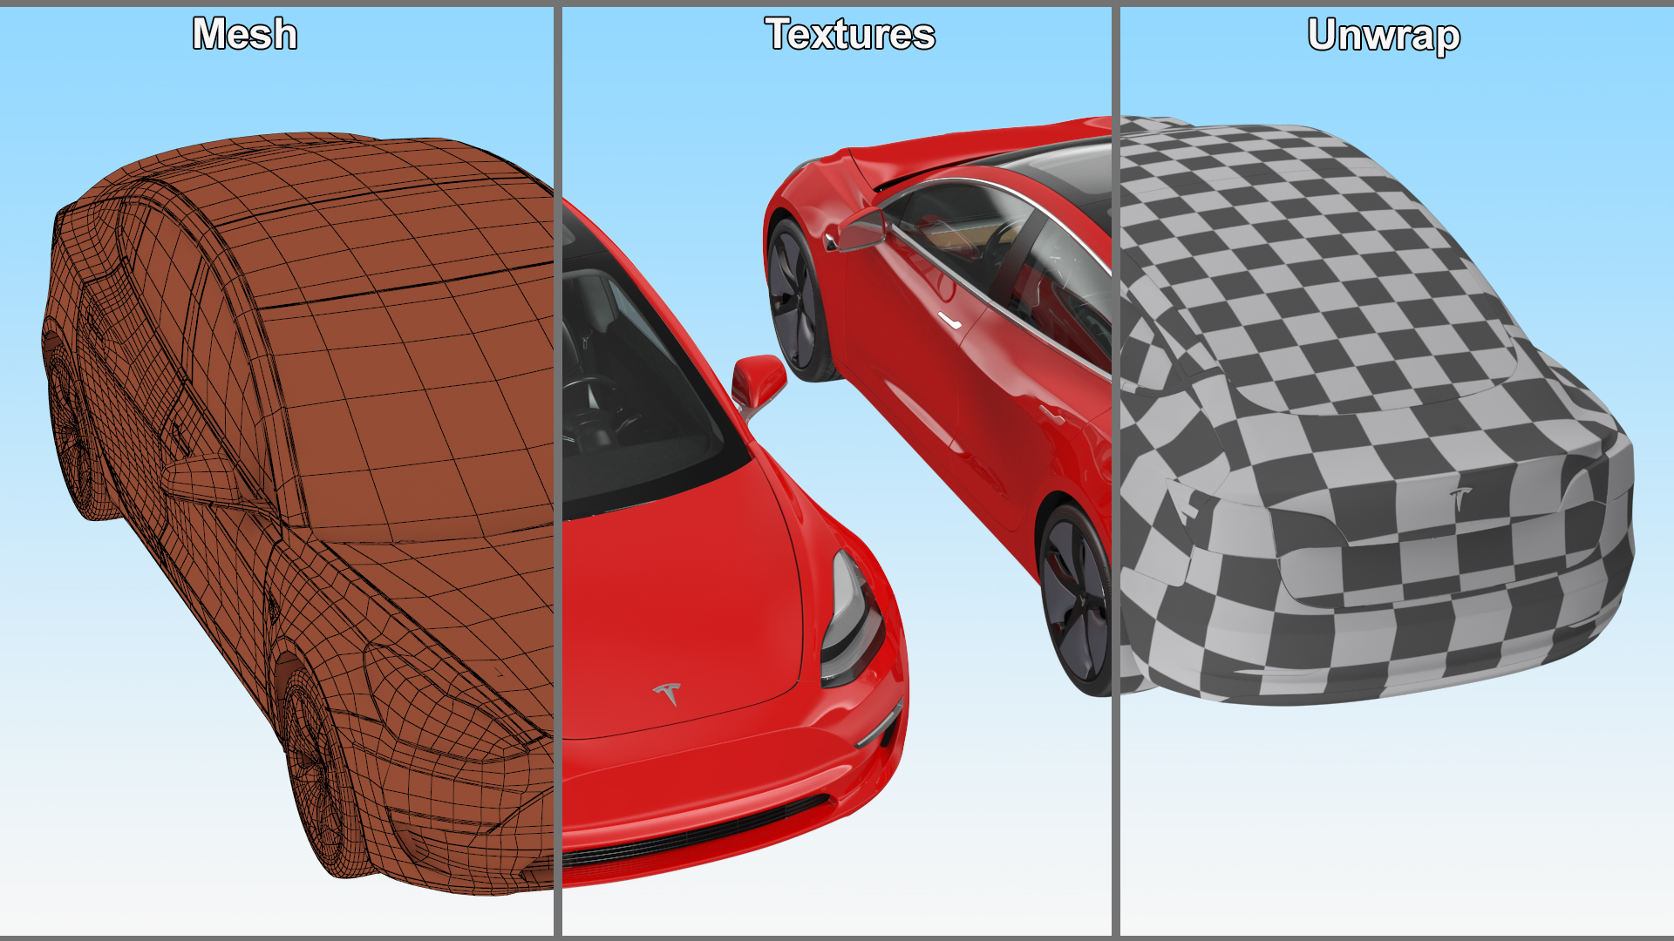The width and height of the screenshot is (1674, 941).
Task: Click the rear wheel of the side-view red car
Action: coord(1077,598)
